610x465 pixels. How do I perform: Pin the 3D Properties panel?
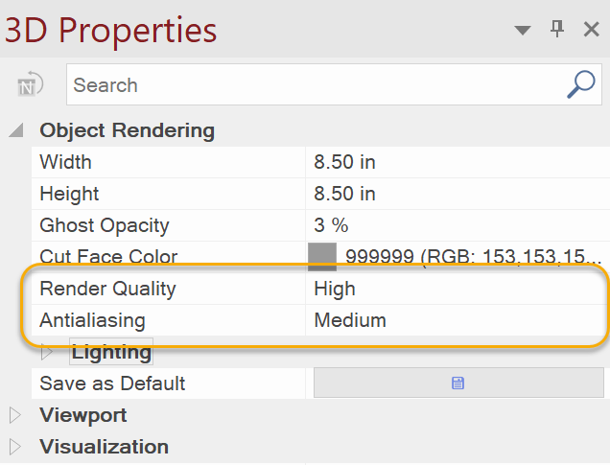pos(557,30)
